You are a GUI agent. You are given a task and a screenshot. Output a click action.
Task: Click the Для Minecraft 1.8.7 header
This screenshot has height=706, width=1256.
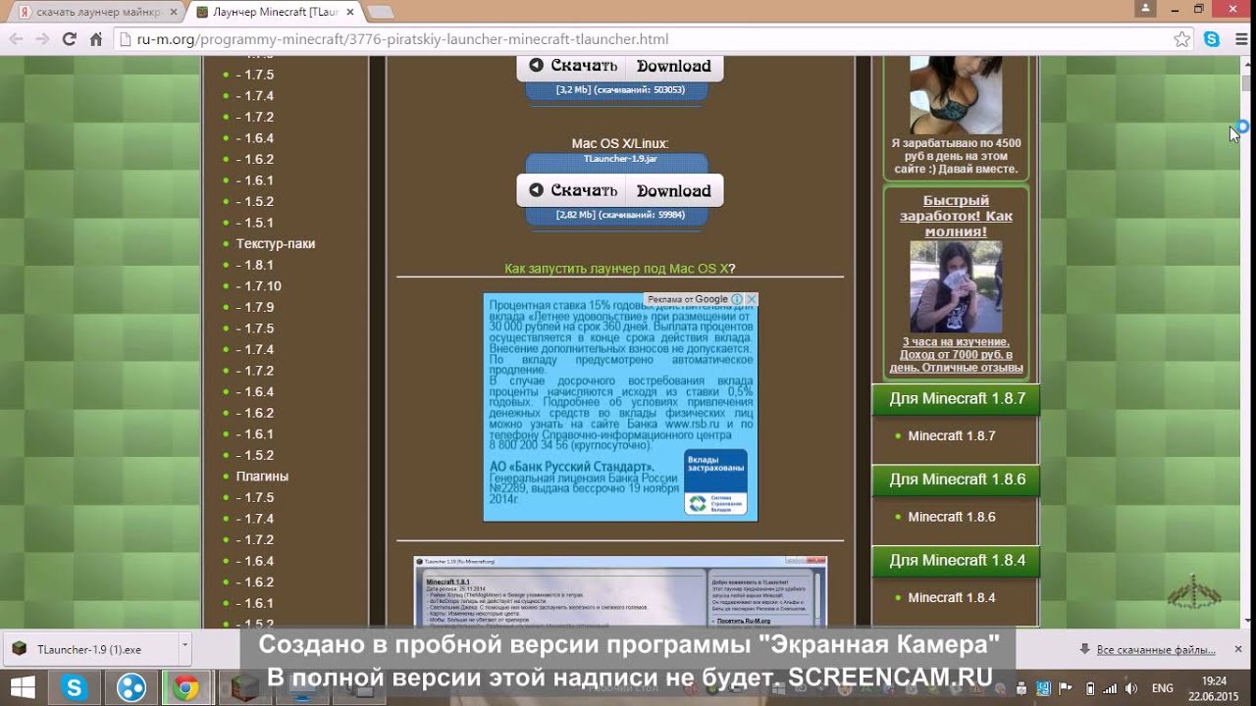tap(956, 400)
